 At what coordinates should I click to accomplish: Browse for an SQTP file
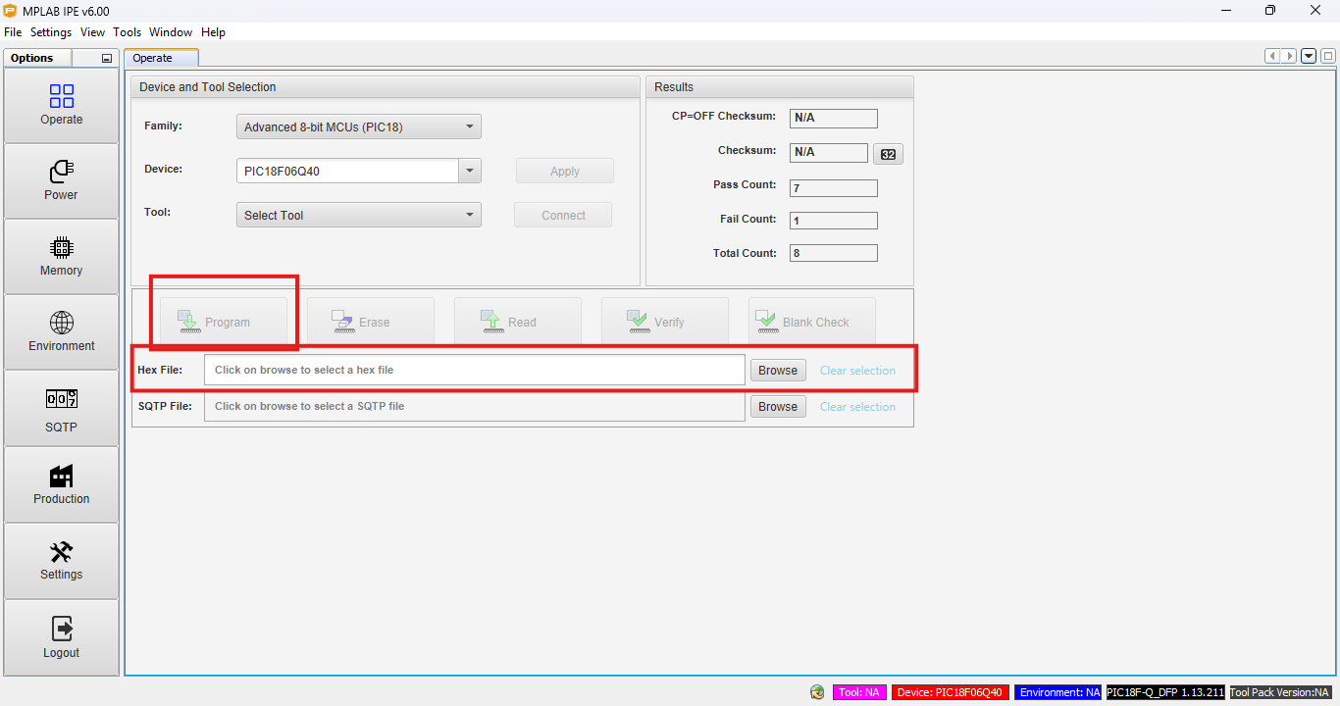point(778,406)
